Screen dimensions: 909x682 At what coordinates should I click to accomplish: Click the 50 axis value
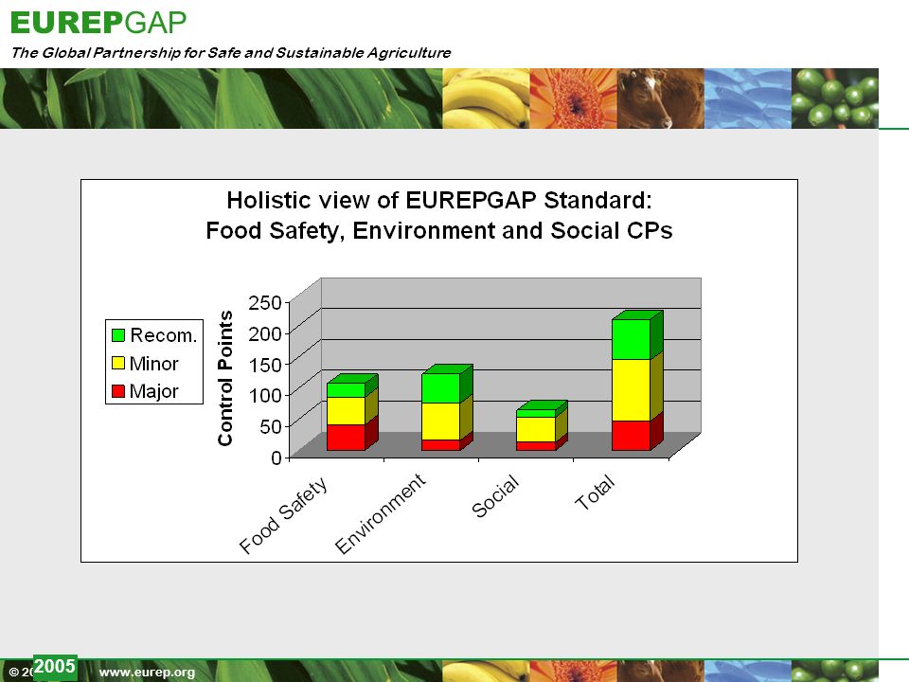pyautogui.click(x=271, y=427)
